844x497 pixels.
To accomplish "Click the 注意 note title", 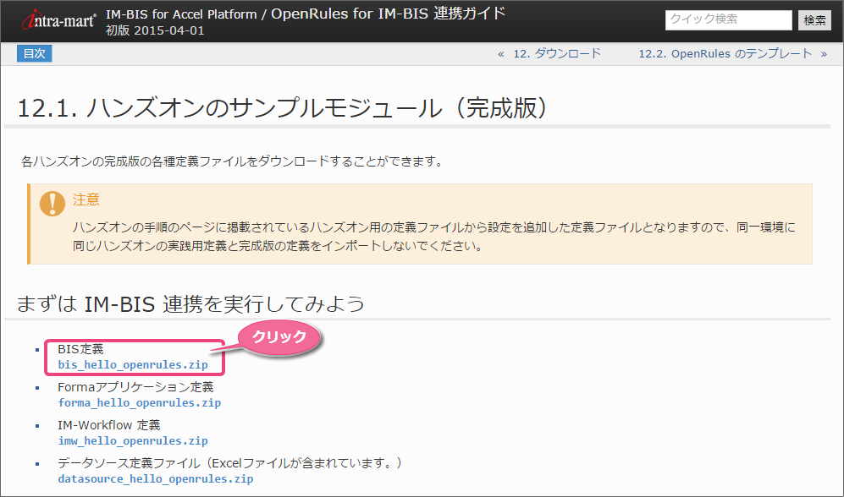I will click(x=86, y=199).
